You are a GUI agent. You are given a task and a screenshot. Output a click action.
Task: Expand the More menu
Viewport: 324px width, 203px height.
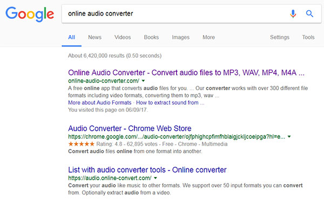click(208, 37)
